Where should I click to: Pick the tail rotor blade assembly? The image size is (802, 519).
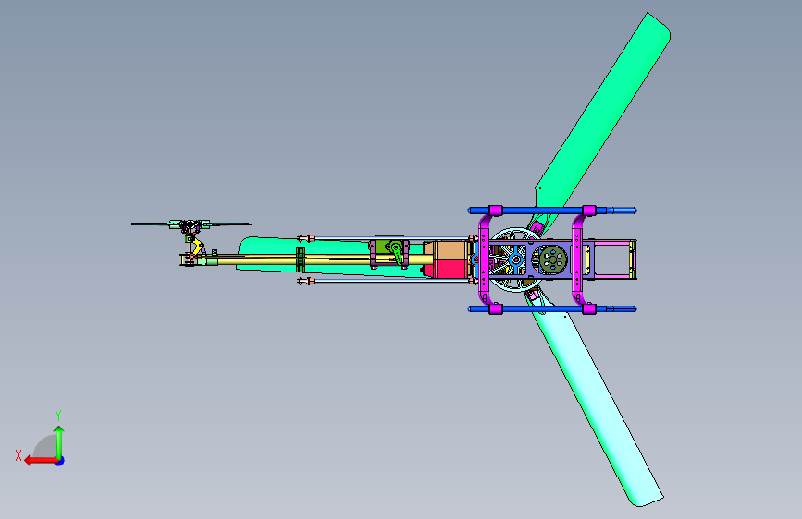pyautogui.click(x=191, y=224)
